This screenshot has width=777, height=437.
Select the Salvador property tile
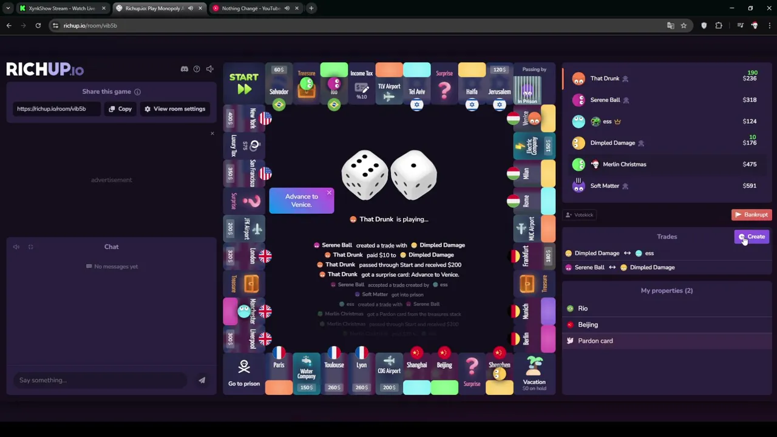(x=279, y=84)
